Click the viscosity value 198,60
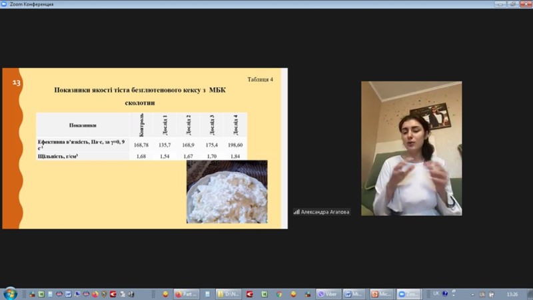 [x=235, y=145]
